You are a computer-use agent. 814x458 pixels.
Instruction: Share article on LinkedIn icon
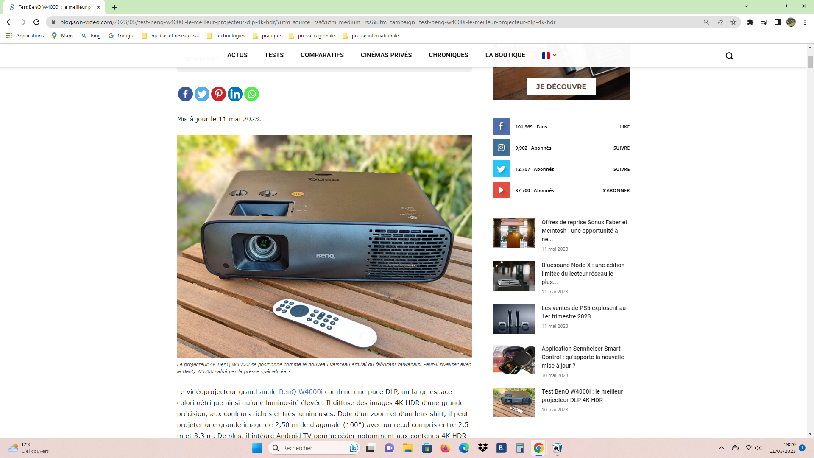[x=235, y=94]
